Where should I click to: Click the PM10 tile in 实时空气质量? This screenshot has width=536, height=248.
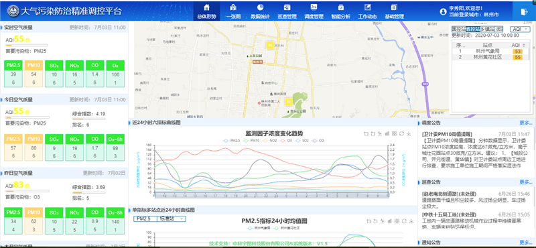33,65
